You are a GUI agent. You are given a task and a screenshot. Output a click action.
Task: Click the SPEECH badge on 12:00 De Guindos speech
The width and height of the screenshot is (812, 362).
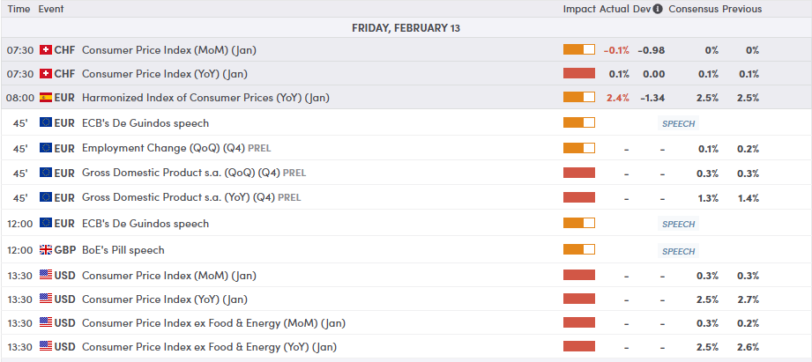(x=678, y=225)
